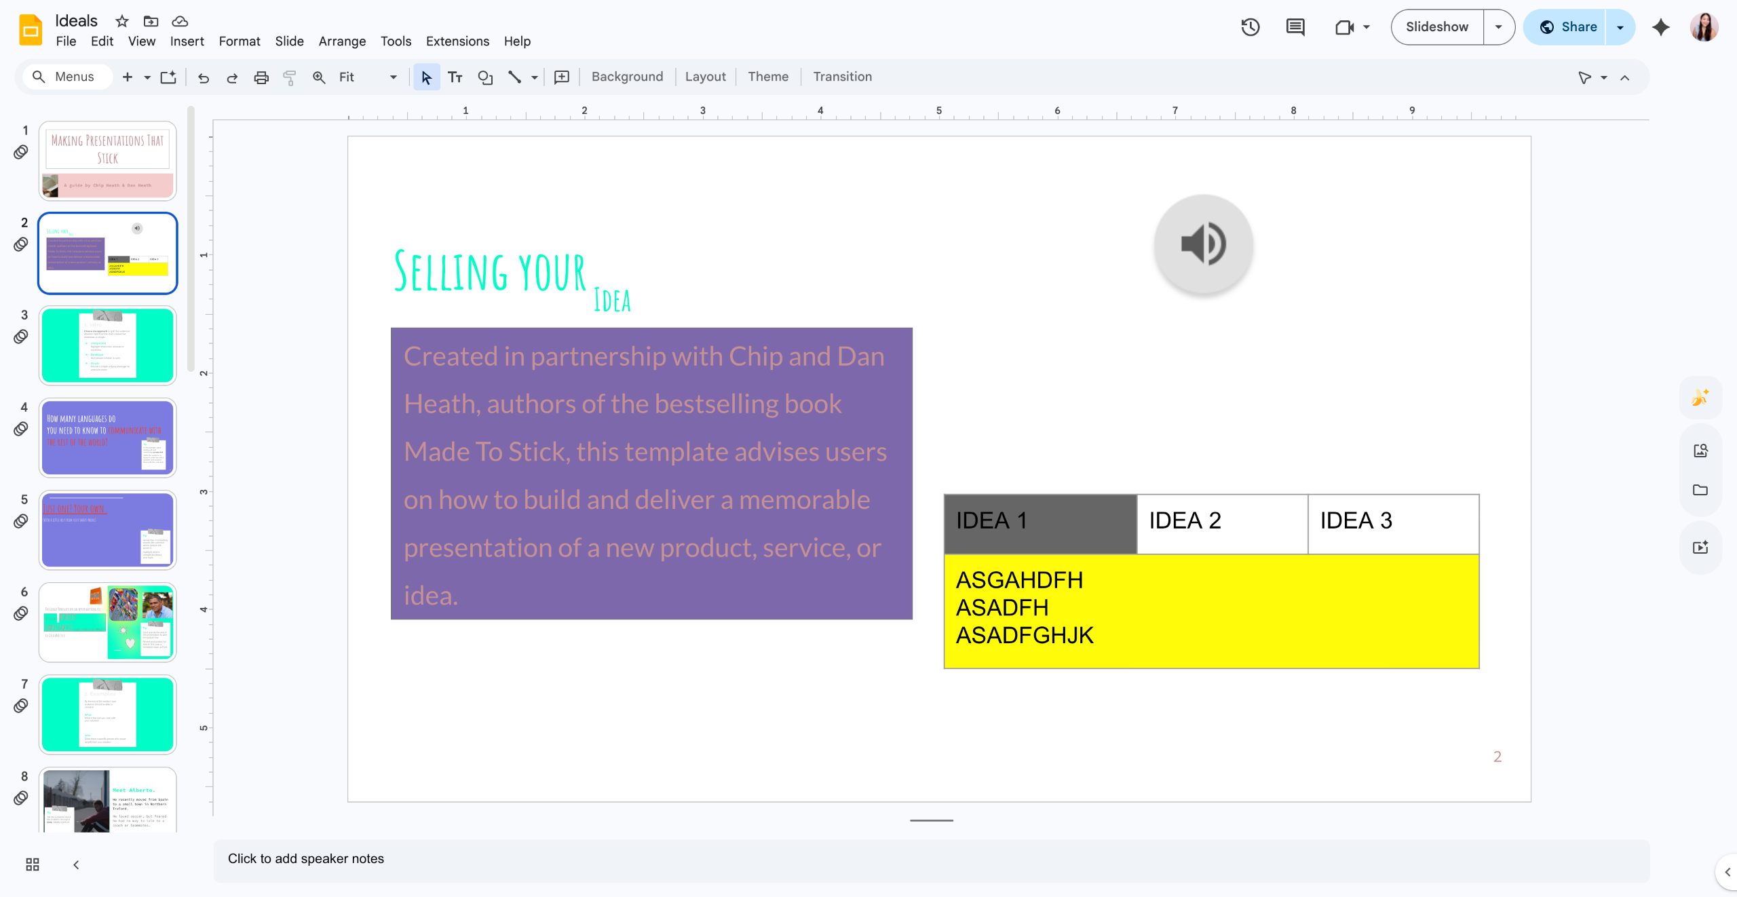This screenshot has width=1737, height=897.
Task: Open the Arrange menu
Action: coord(342,41)
